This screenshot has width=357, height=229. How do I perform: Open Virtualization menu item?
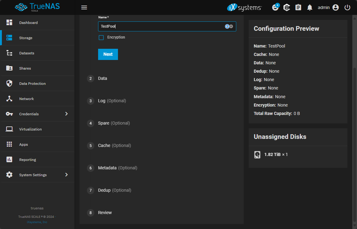(38, 129)
